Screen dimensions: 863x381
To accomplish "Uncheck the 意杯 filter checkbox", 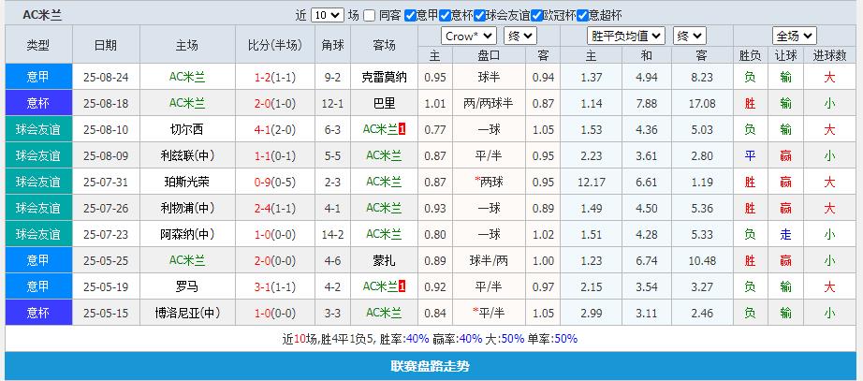I will click(x=444, y=15).
